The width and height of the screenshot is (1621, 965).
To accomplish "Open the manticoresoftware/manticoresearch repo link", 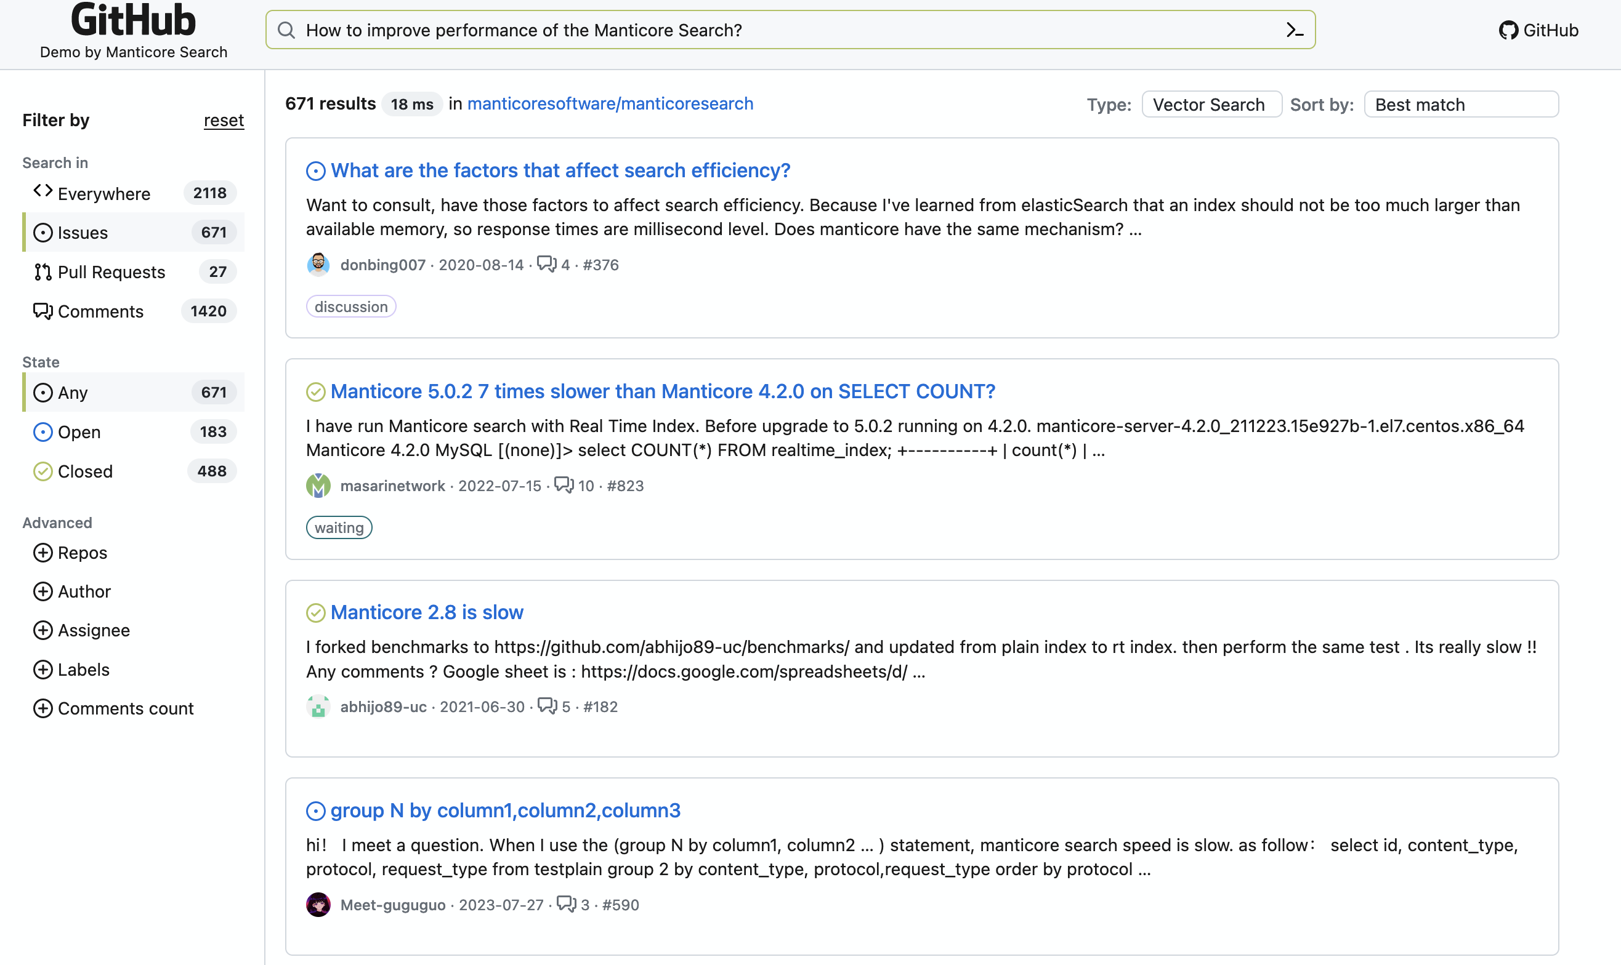I will point(610,103).
